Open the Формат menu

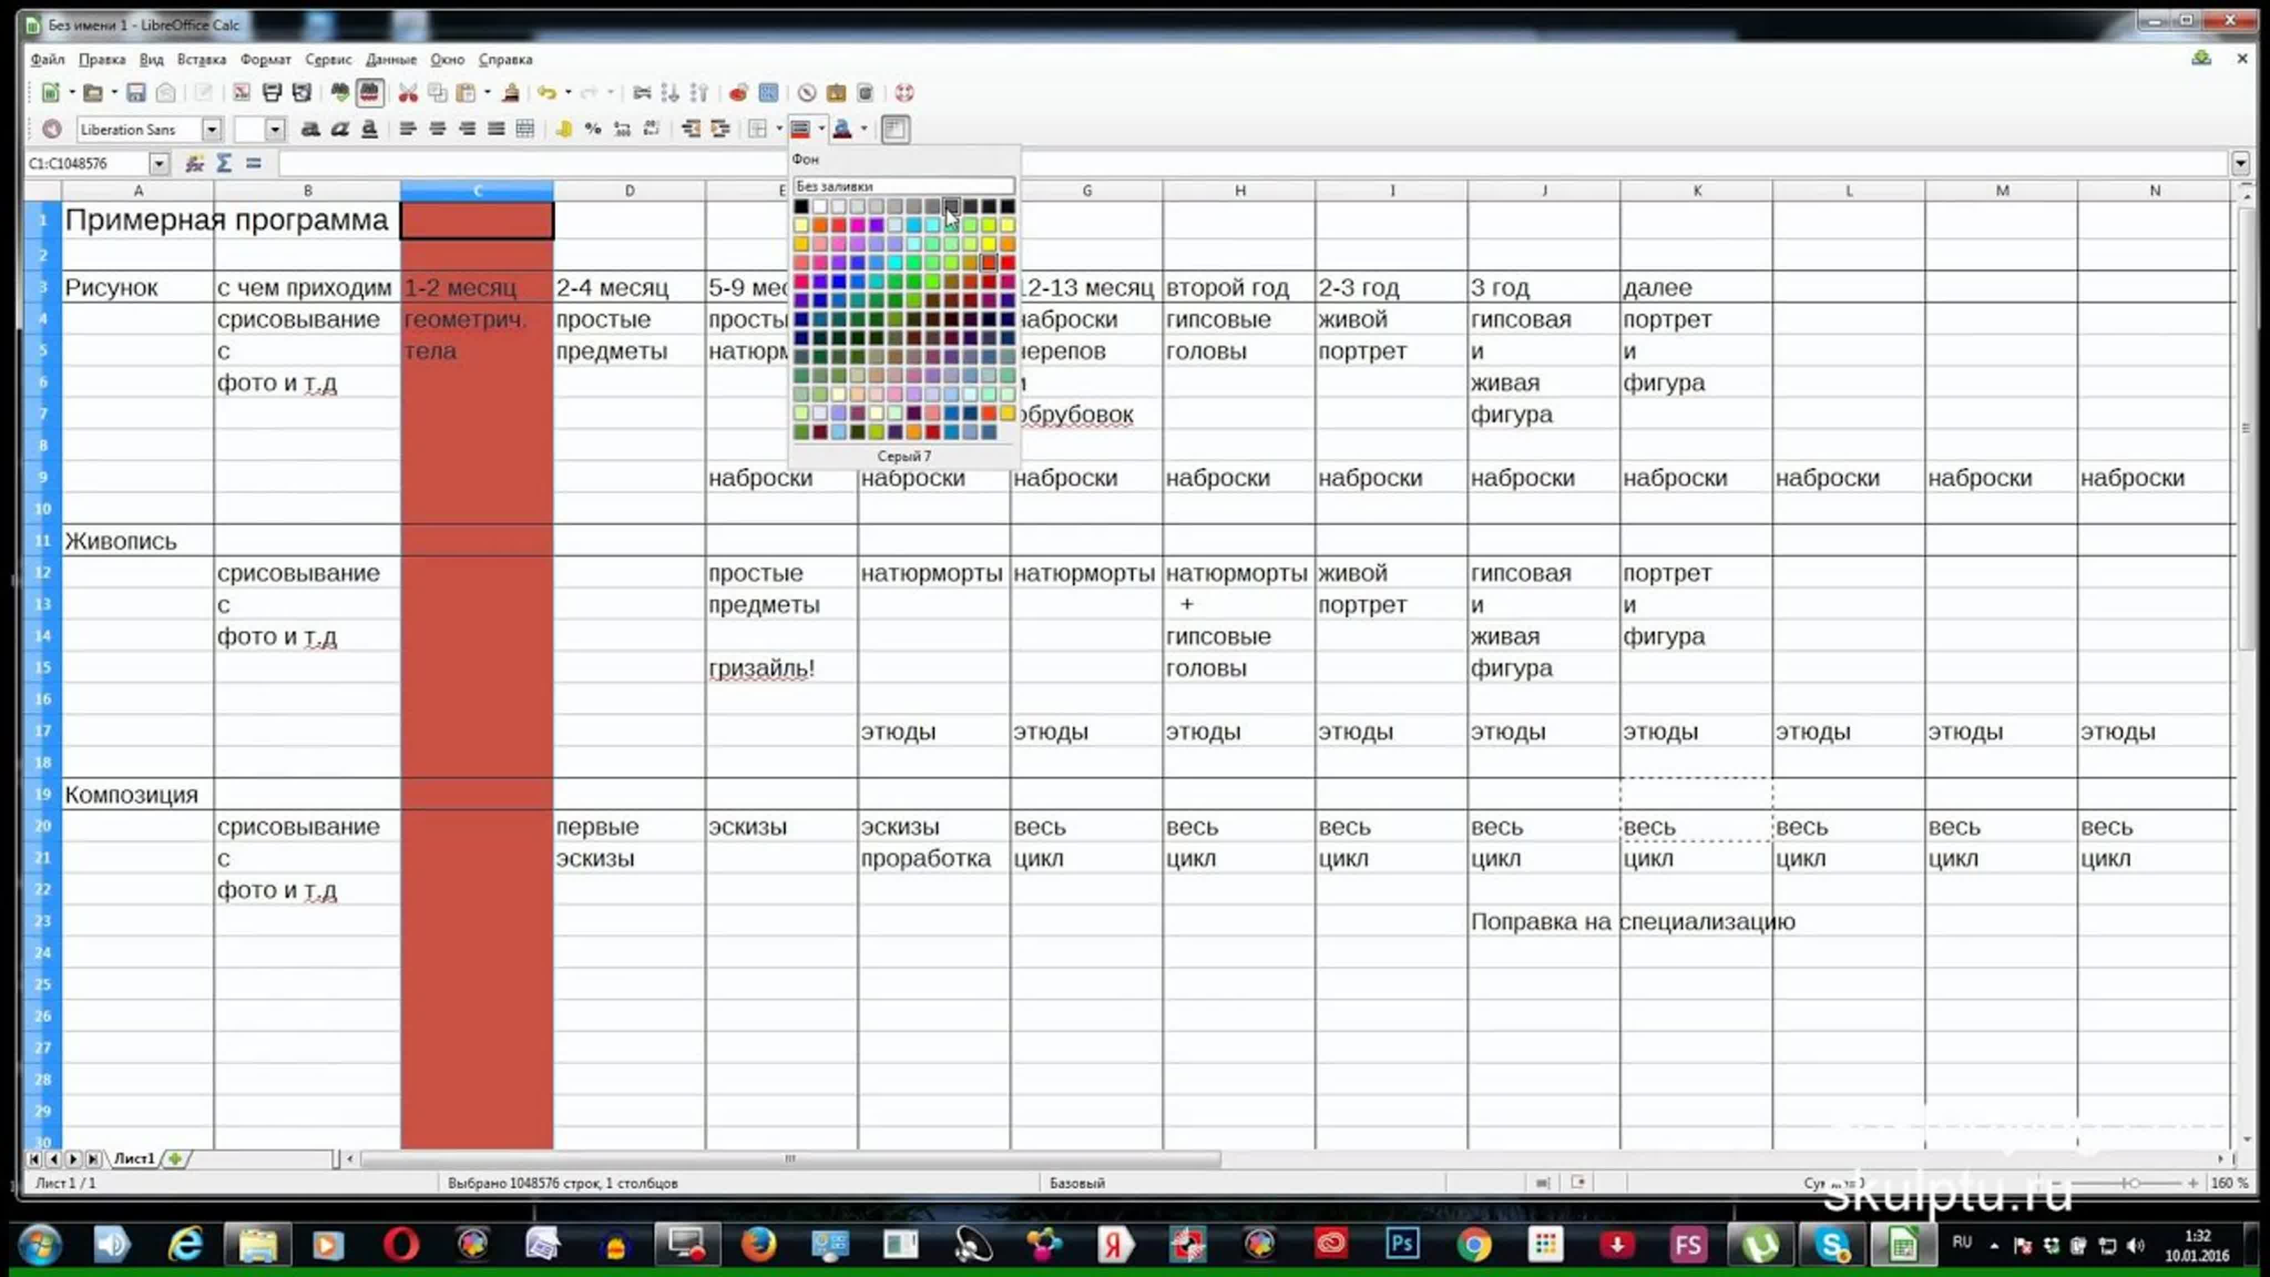[265, 59]
